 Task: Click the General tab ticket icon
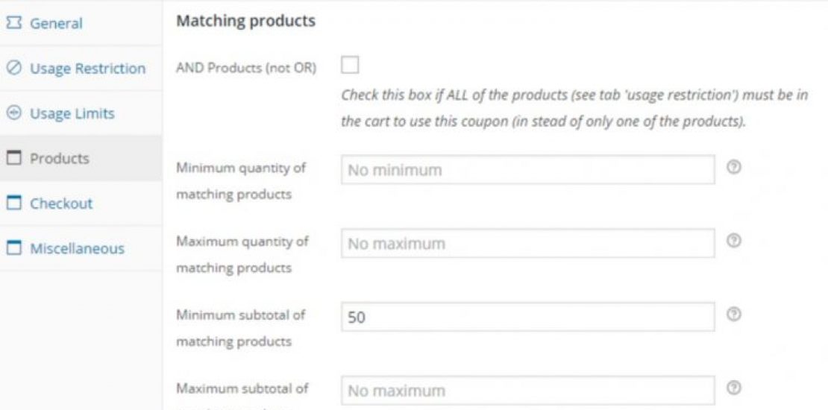tap(13, 23)
